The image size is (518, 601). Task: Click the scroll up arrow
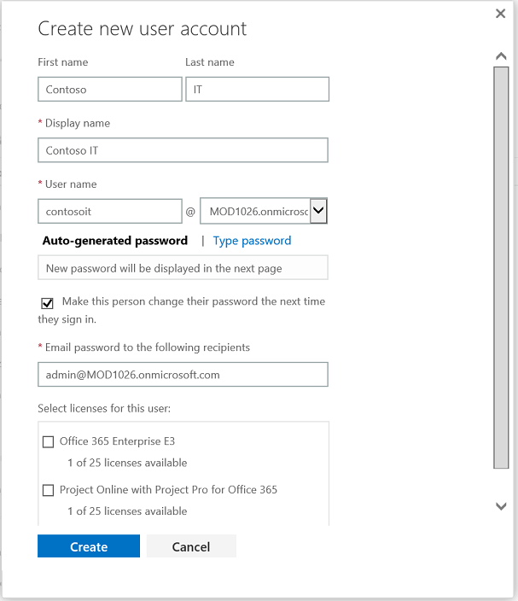point(501,55)
